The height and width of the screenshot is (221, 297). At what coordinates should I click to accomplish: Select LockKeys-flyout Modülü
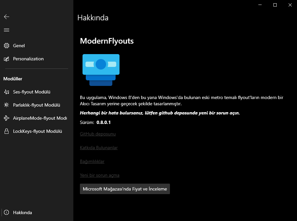point(37,131)
